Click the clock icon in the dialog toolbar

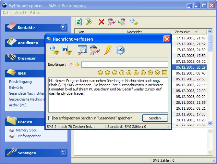(120, 50)
